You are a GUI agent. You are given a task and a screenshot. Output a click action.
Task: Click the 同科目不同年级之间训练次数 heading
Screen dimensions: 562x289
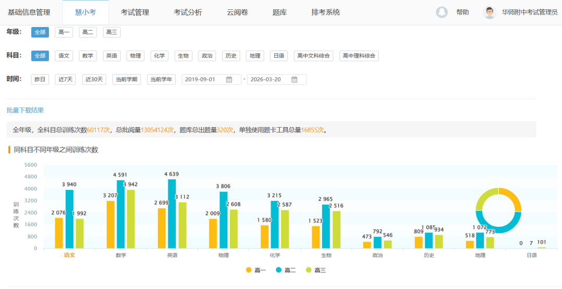pyautogui.click(x=56, y=150)
